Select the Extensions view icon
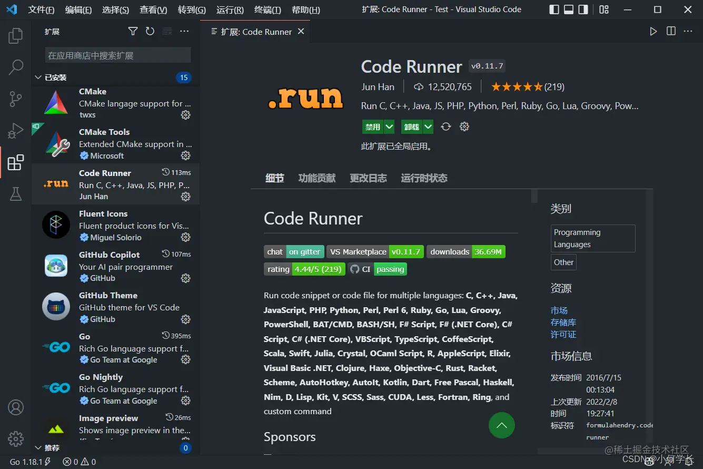Image resolution: width=703 pixels, height=469 pixels. [16, 162]
